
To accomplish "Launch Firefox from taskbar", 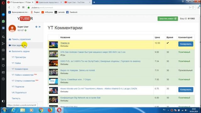I will pos(50,110).
